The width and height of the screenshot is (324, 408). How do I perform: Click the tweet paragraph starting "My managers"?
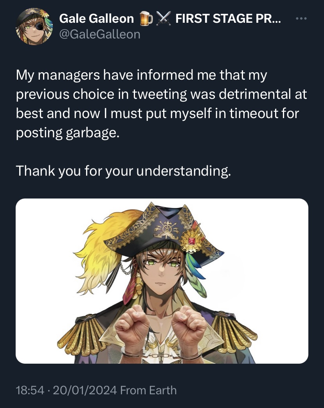click(161, 104)
